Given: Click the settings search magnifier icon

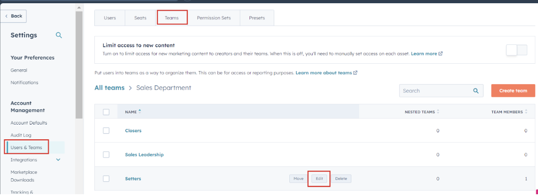Looking at the screenshot, I should (59, 35).
